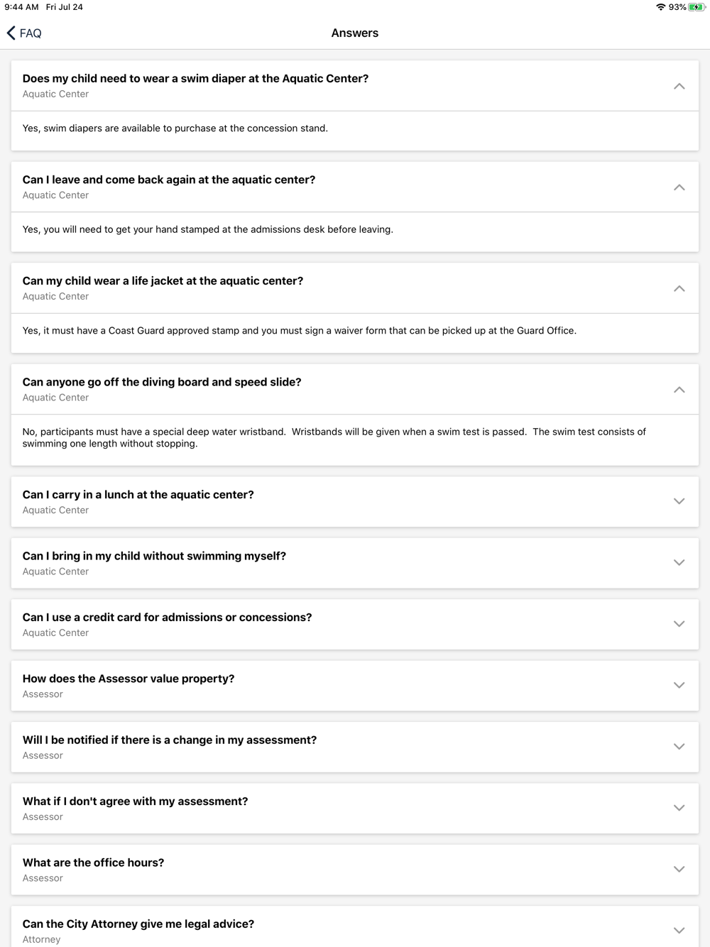This screenshot has height=947, width=710.
Task: Collapse the life jacket question chevron
Action: [x=679, y=288]
